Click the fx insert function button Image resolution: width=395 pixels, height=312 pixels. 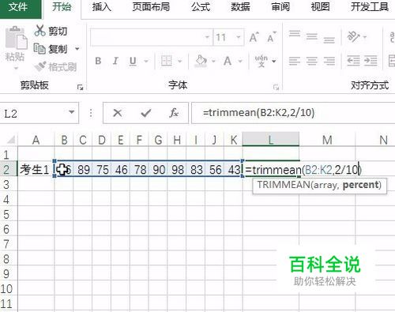point(174,113)
